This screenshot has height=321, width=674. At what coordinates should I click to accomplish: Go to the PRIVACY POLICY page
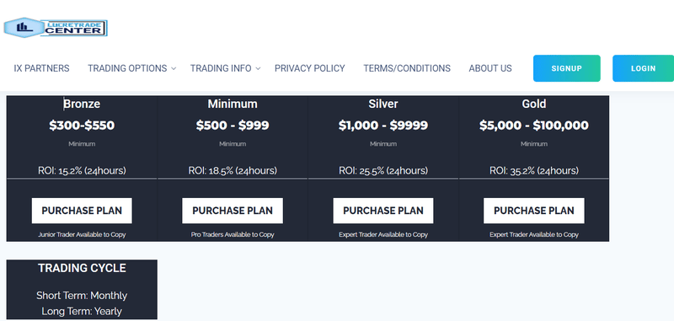pyautogui.click(x=310, y=68)
